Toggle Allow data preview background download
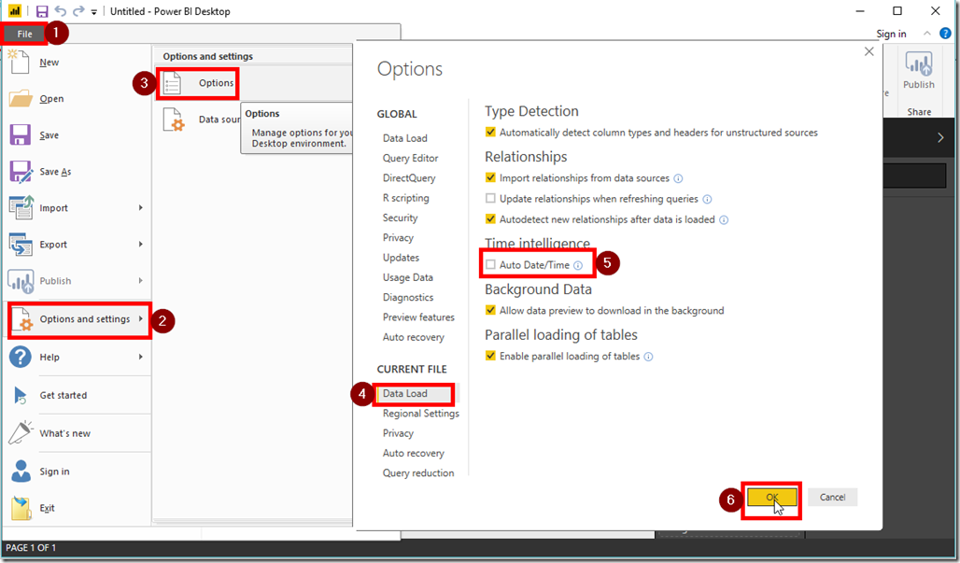Image resolution: width=960 pixels, height=563 pixels. tap(490, 310)
